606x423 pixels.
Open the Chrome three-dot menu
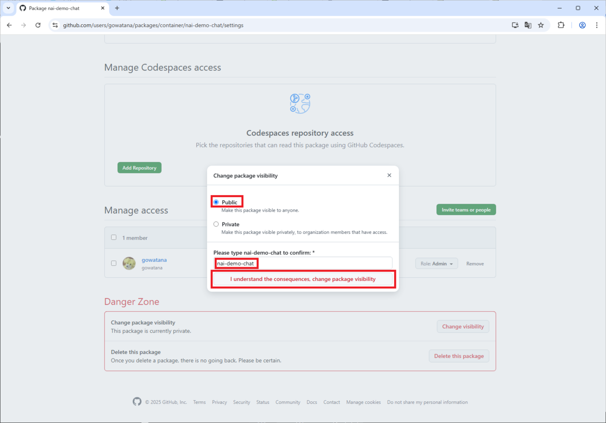pos(596,25)
